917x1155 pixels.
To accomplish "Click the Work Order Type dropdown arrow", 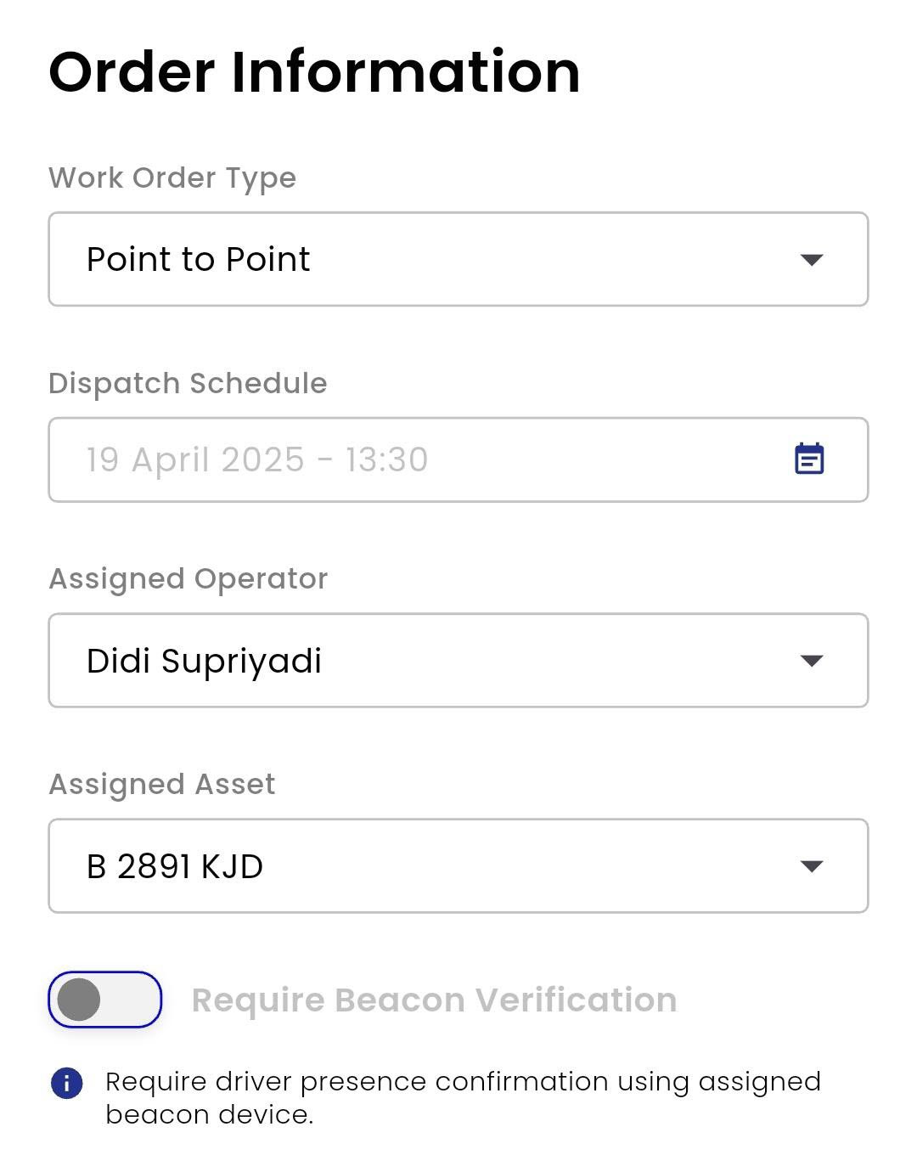I will (813, 259).
